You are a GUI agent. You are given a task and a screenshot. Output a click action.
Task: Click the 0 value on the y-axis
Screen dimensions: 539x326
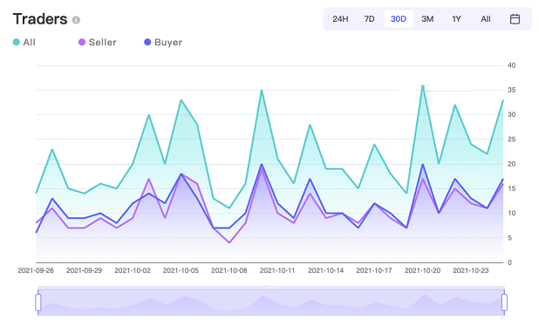pyautogui.click(x=509, y=262)
